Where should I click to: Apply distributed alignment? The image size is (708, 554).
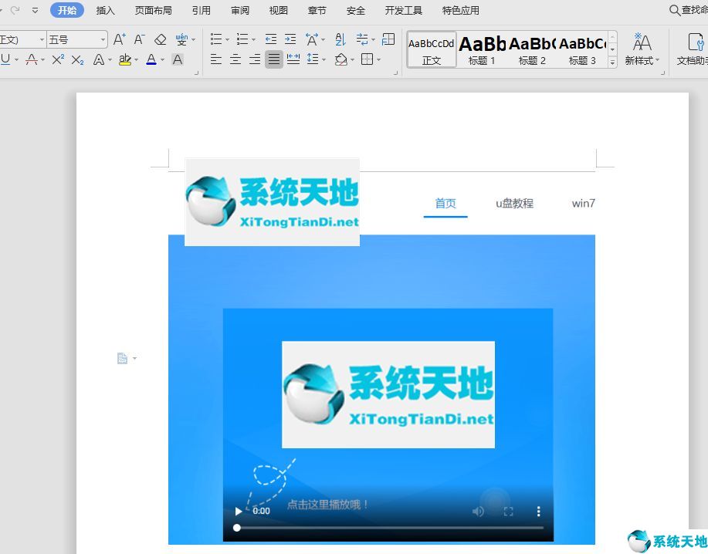pos(293,59)
